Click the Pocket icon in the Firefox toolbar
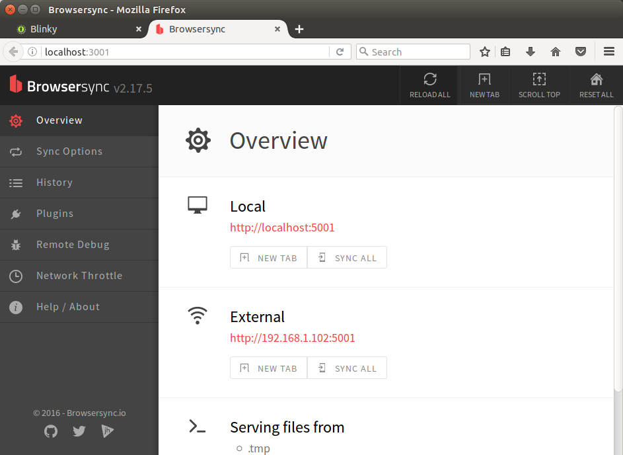This screenshot has height=455, width=623. pyautogui.click(x=581, y=52)
